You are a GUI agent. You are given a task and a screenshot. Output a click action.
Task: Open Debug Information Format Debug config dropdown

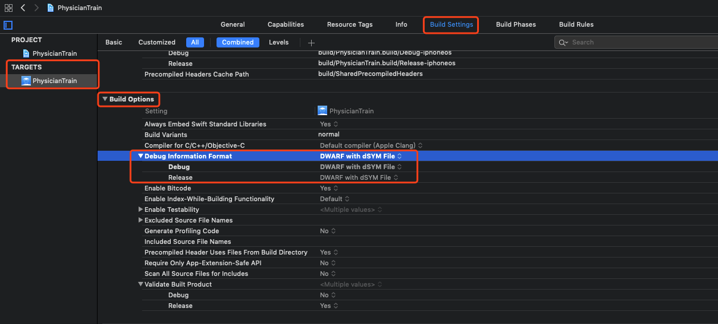point(361,167)
